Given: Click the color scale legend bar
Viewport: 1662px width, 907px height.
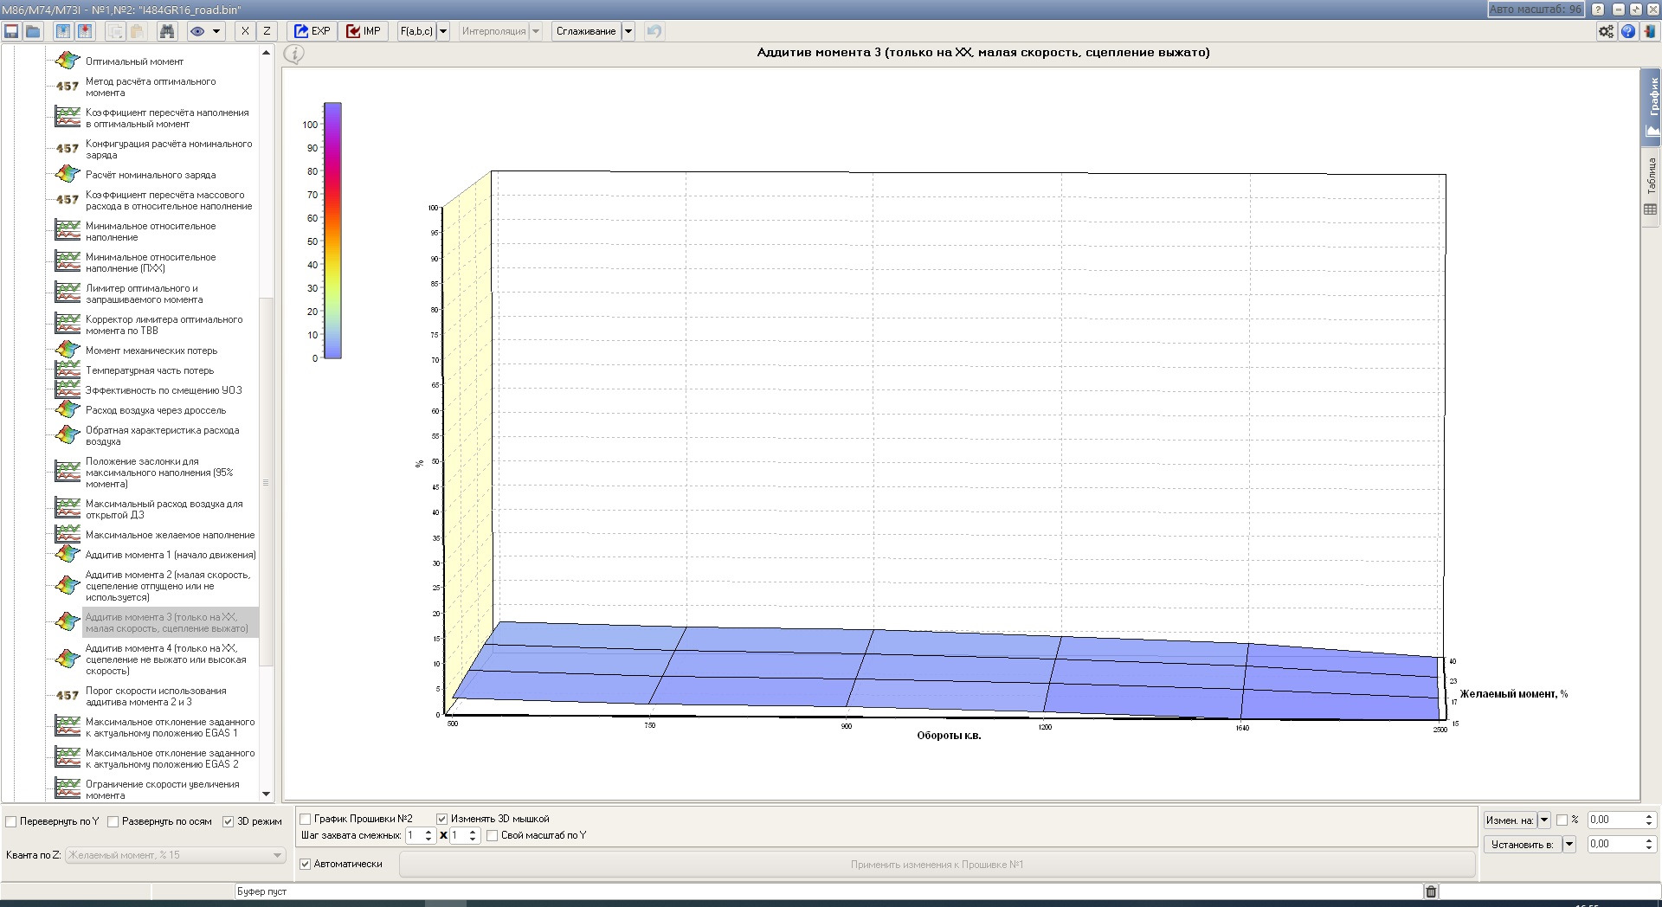Looking at the screenshot, I should tap(332, 230).
